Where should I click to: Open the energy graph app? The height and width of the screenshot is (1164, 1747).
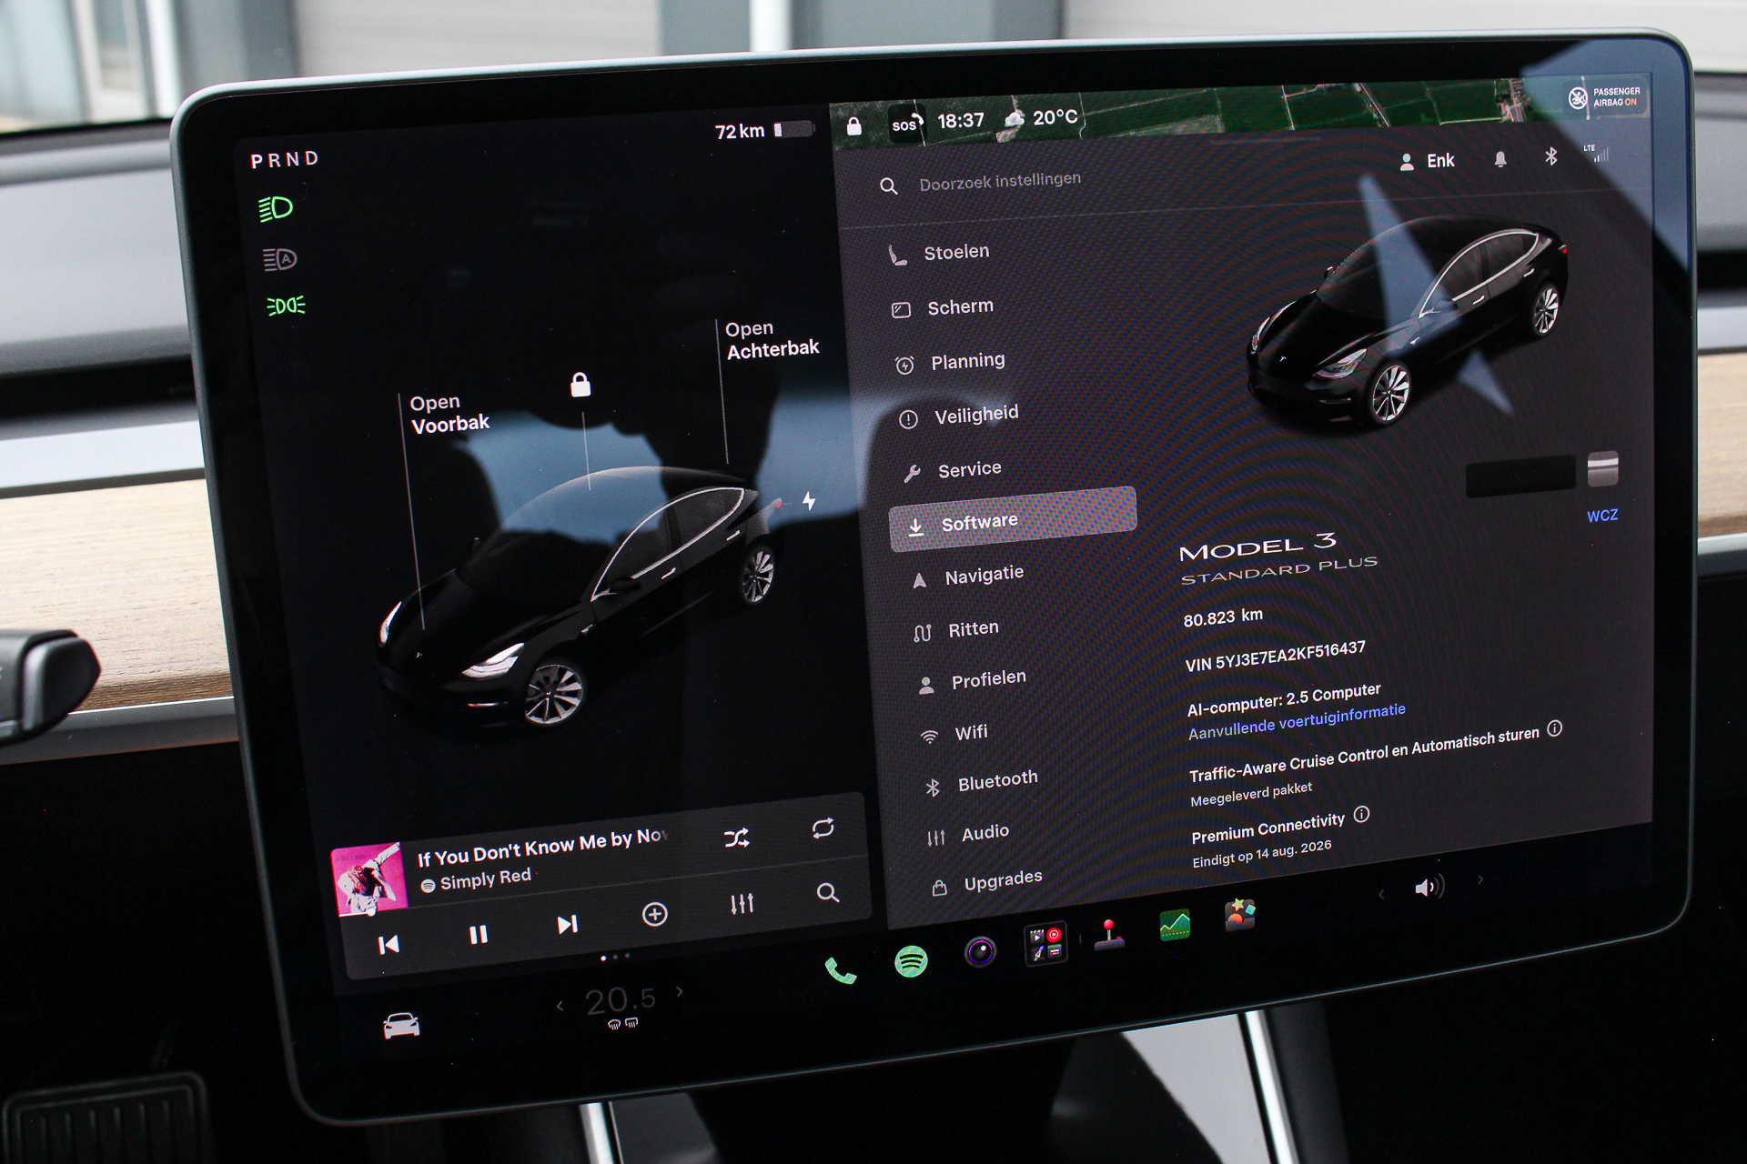coord(1175,925)
